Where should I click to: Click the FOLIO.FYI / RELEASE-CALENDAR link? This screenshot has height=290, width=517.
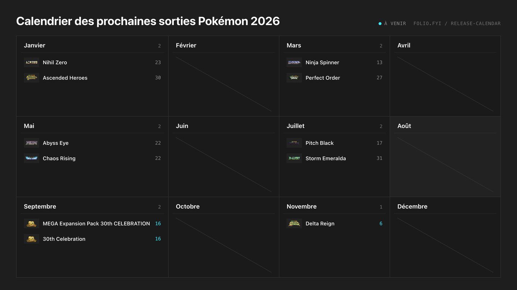457,24
